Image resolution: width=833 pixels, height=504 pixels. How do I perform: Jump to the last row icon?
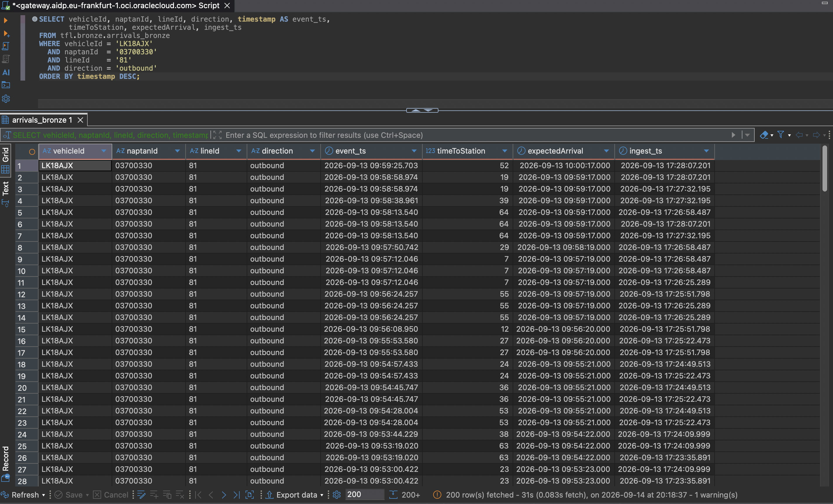pyautogui.click(x=236, y=495)
